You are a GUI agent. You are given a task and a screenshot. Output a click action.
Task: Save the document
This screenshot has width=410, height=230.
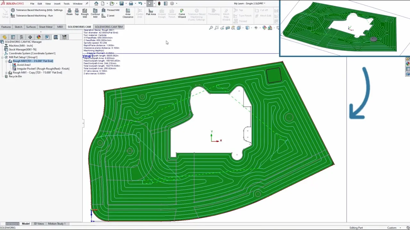(121, 4)
